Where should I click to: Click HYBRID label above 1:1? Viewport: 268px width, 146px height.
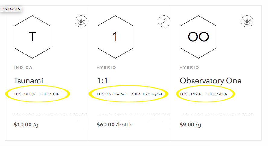pyautogui.click(x=106, y=67)
